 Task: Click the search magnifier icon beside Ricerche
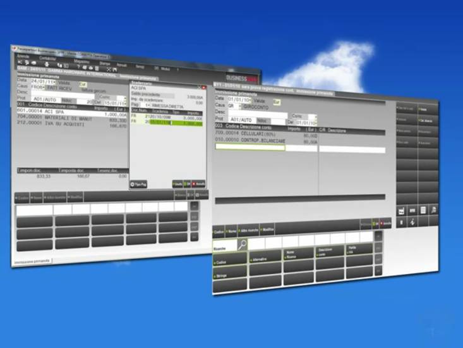tap(242, 244)
